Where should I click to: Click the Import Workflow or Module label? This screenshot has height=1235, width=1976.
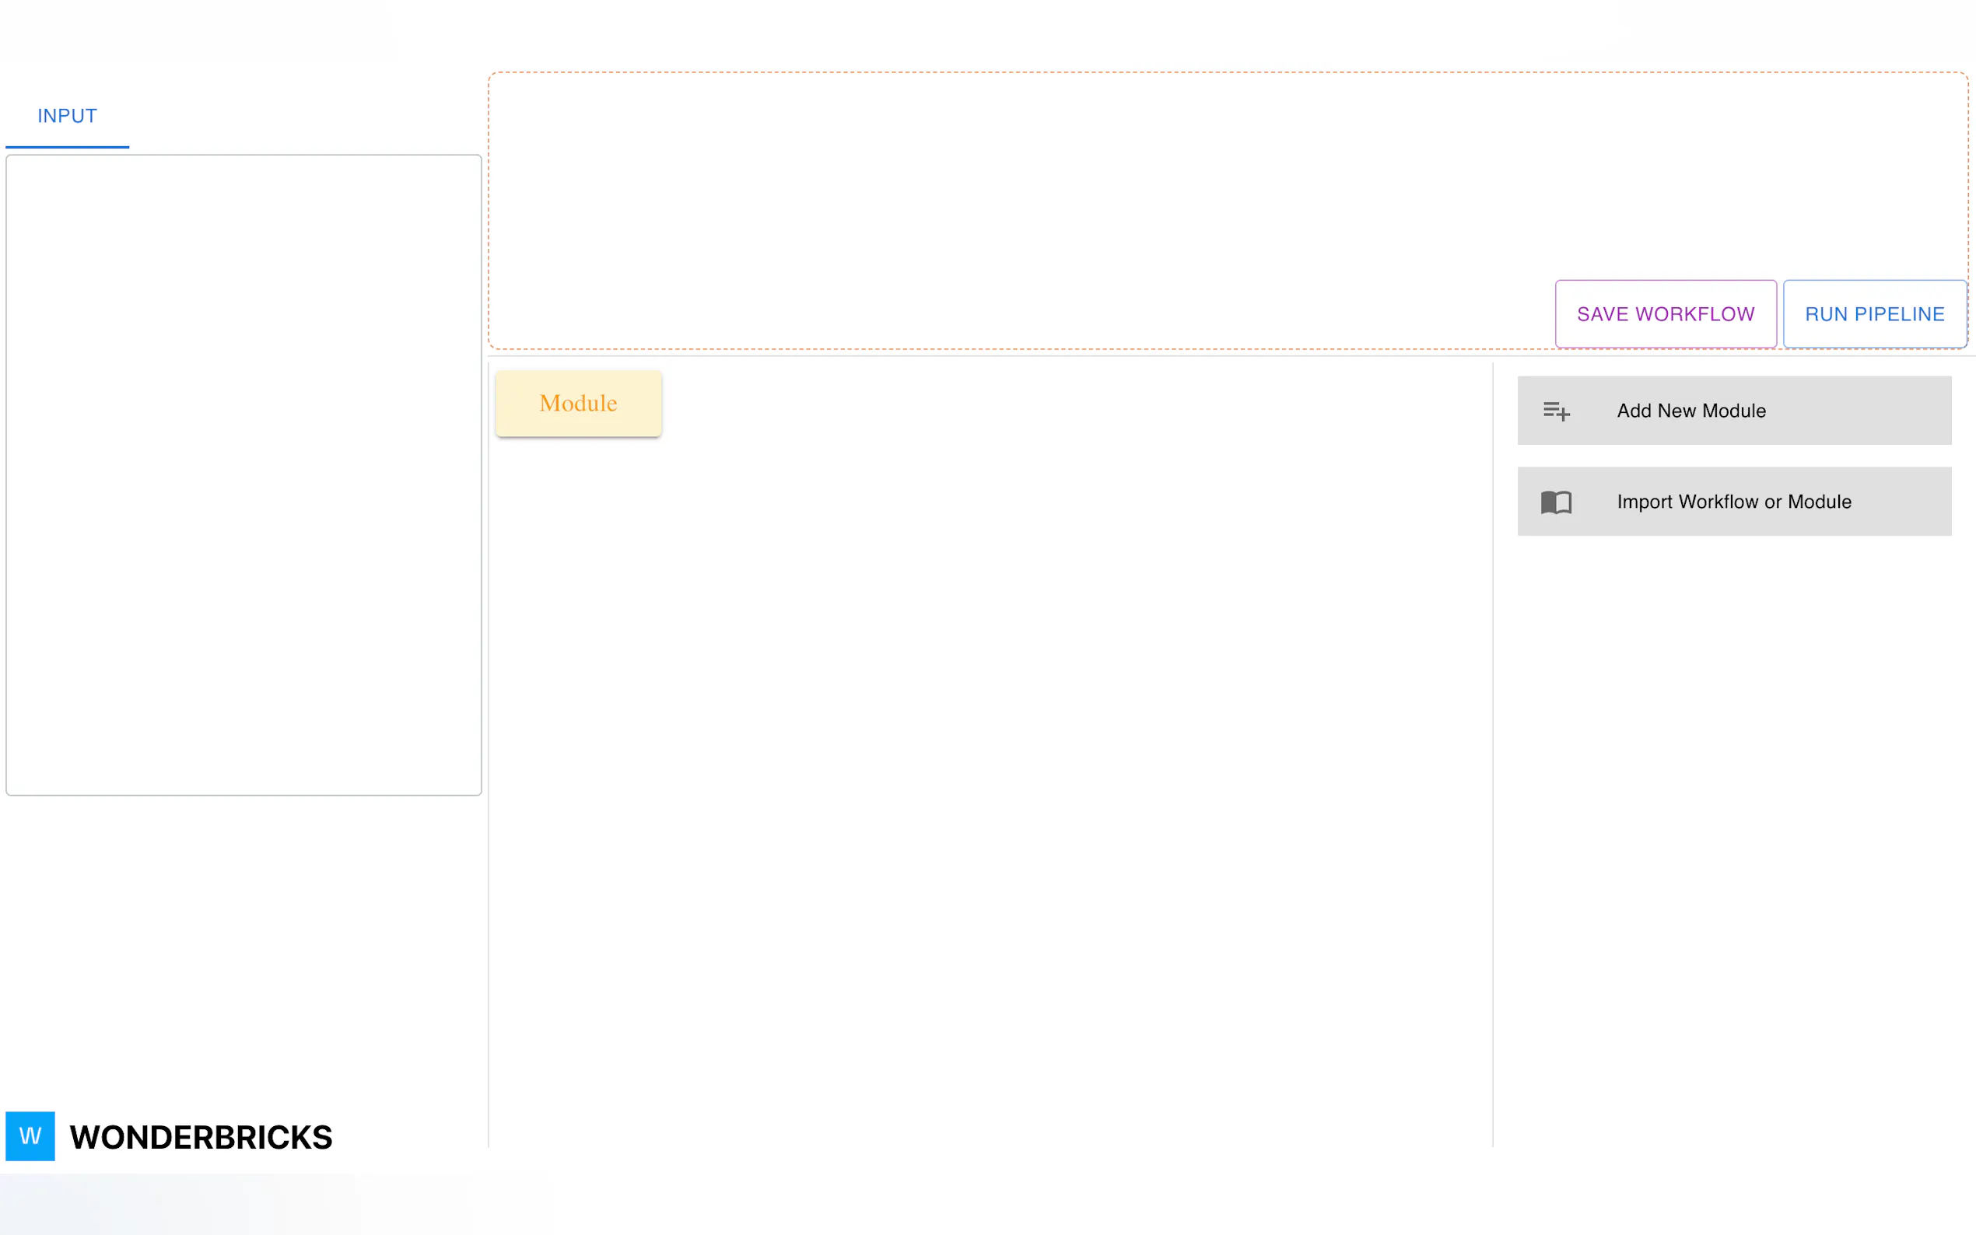(1733, 502)
